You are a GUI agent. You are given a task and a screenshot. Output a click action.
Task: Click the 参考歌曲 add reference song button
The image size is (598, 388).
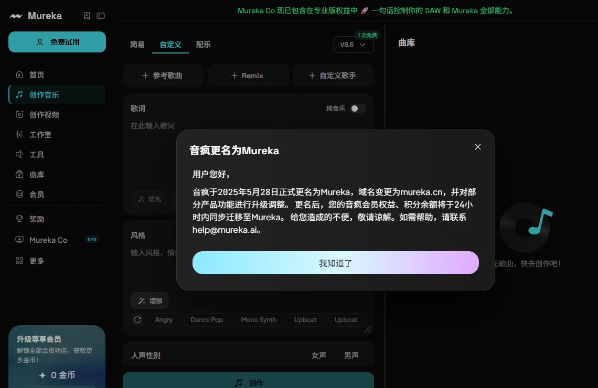[x=163, y=76]
